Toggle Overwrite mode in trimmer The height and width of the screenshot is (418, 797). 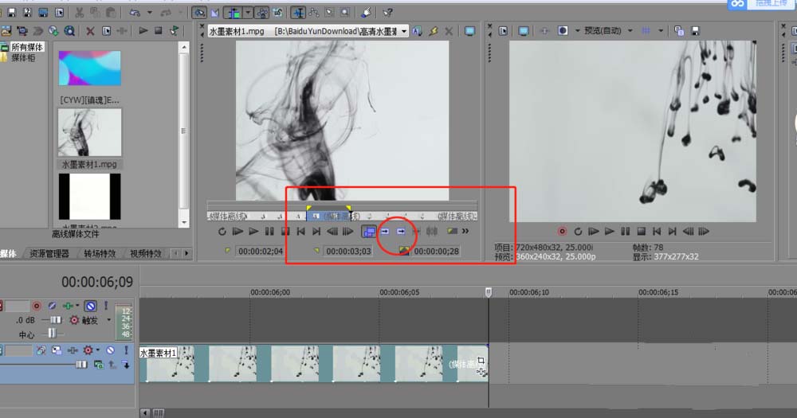369,232
